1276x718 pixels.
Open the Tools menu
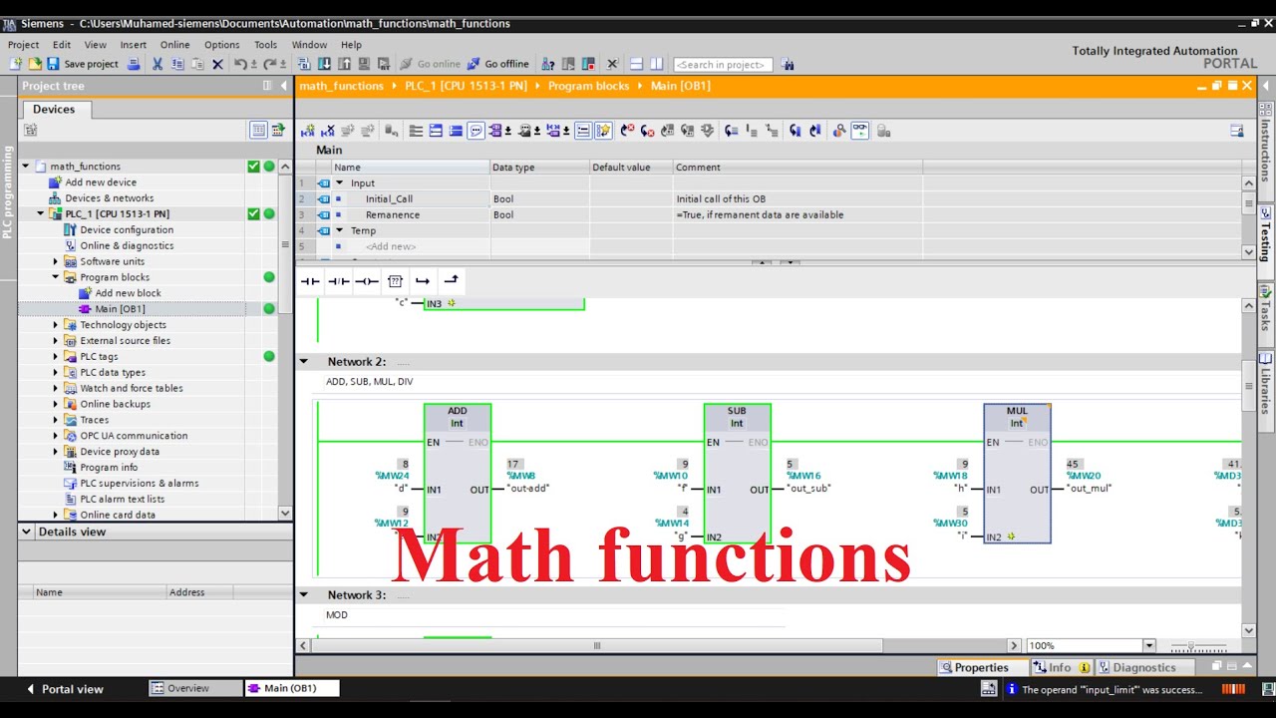(x=265, y=45)
